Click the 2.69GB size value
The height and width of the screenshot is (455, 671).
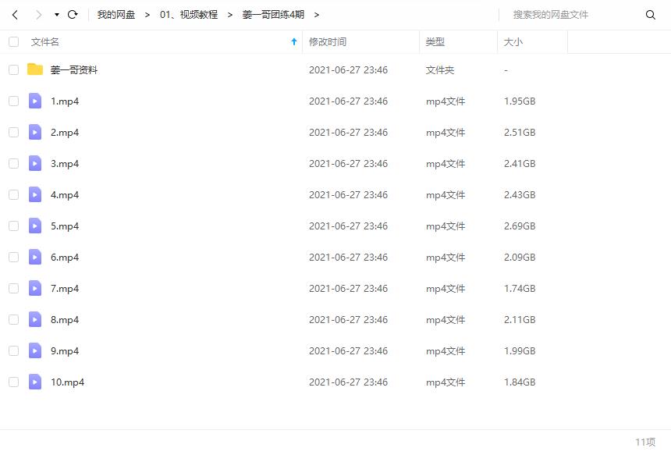click(520, 226)
